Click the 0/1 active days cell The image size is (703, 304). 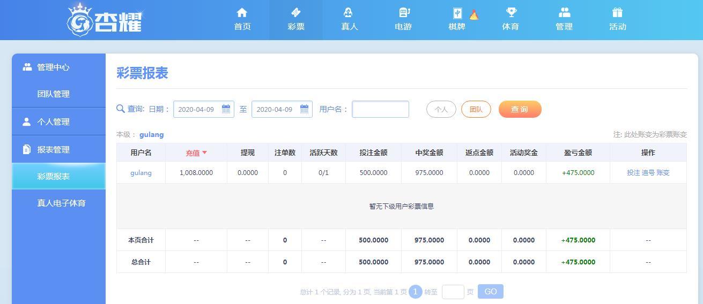coord(323,172)
